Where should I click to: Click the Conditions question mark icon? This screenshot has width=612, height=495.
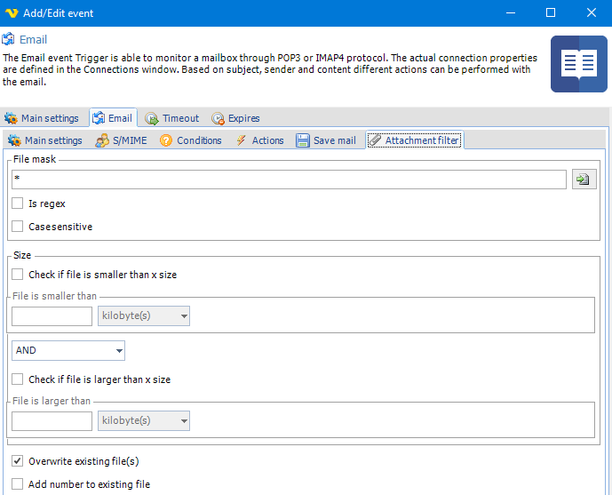[166, 140]
